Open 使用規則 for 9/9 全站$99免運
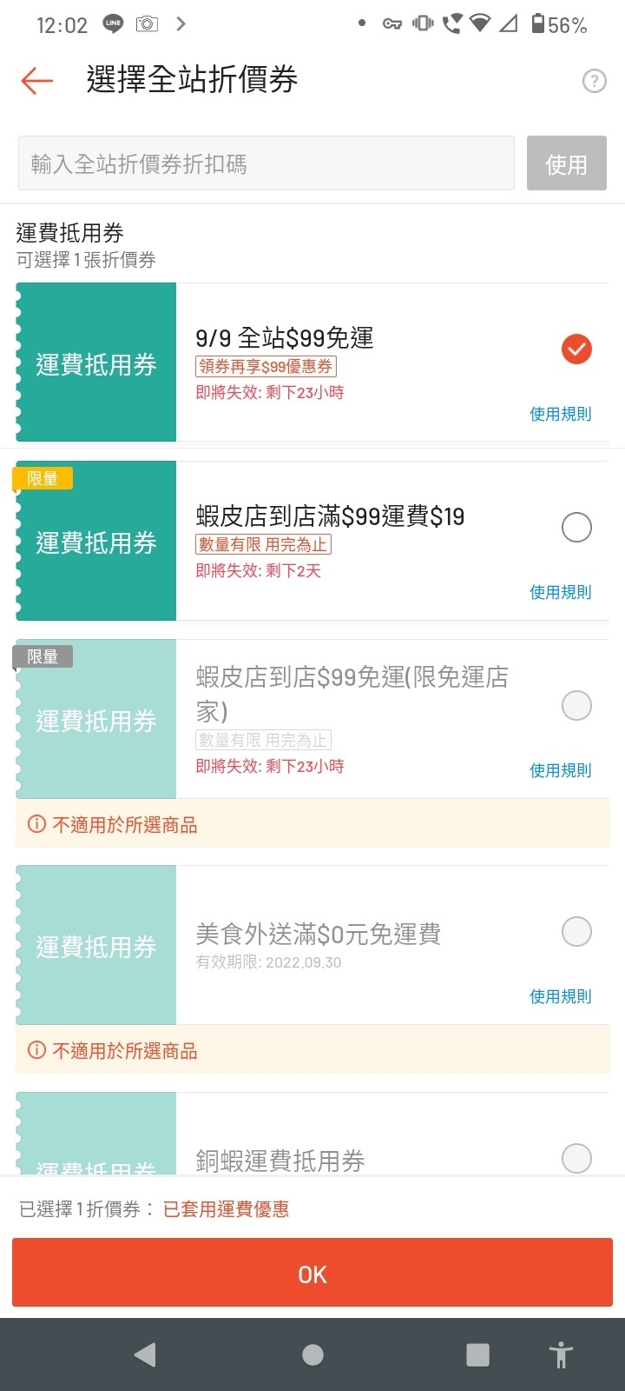Screen dimensions: 625x1391 pyautogui.click(x=561, y=414)
